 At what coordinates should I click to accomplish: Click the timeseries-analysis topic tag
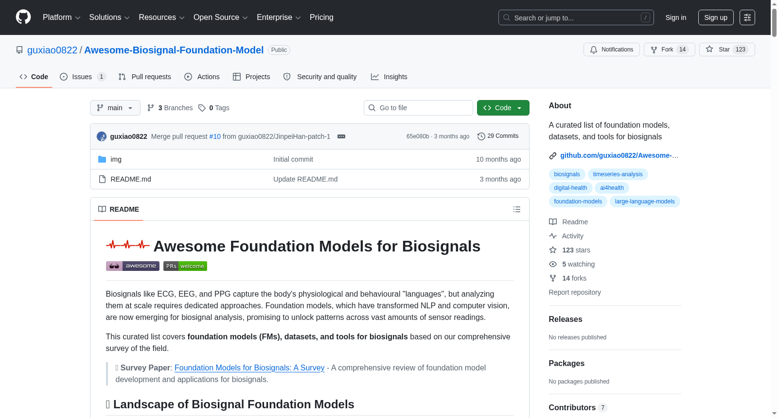click(618, 174)
